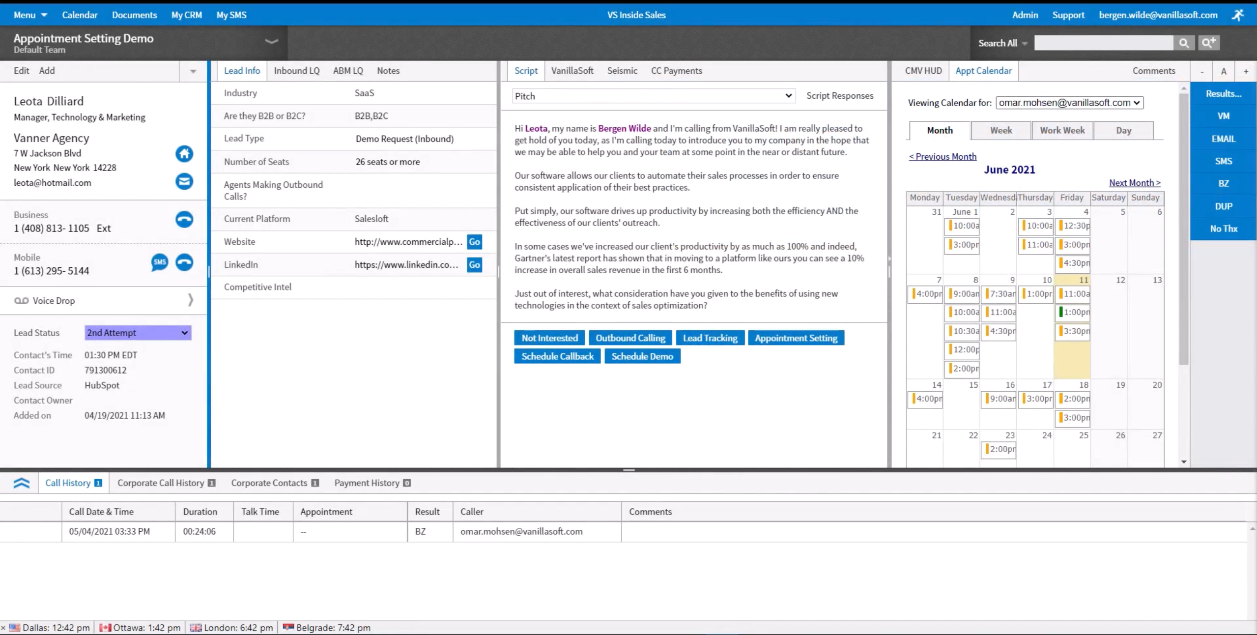This screenshot has width=1257, height=635.
Task: Open the Viewing Calendar for user dropdown
Action: [x=1069, y=103]
